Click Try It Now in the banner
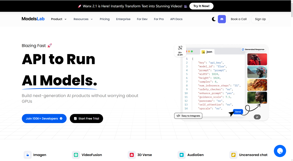 [x=201, y=6]
